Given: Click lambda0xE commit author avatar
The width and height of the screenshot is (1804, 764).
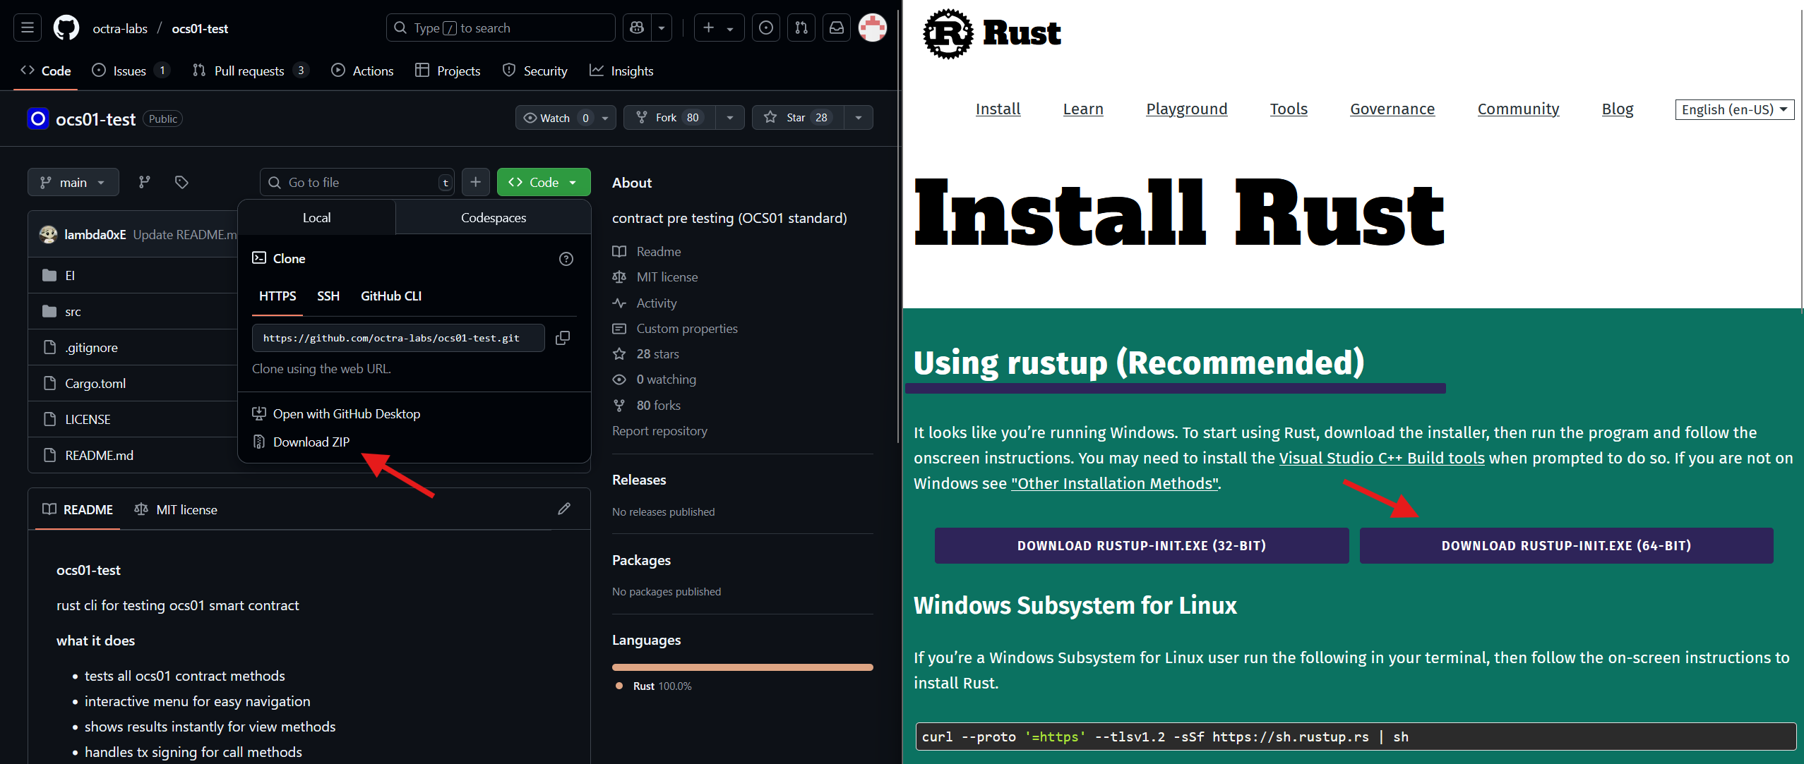Looking at the screenshot, I should (48, 234).
